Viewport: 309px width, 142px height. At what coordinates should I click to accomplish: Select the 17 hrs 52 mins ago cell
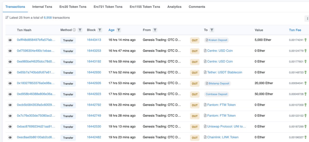tap(122, 72)
